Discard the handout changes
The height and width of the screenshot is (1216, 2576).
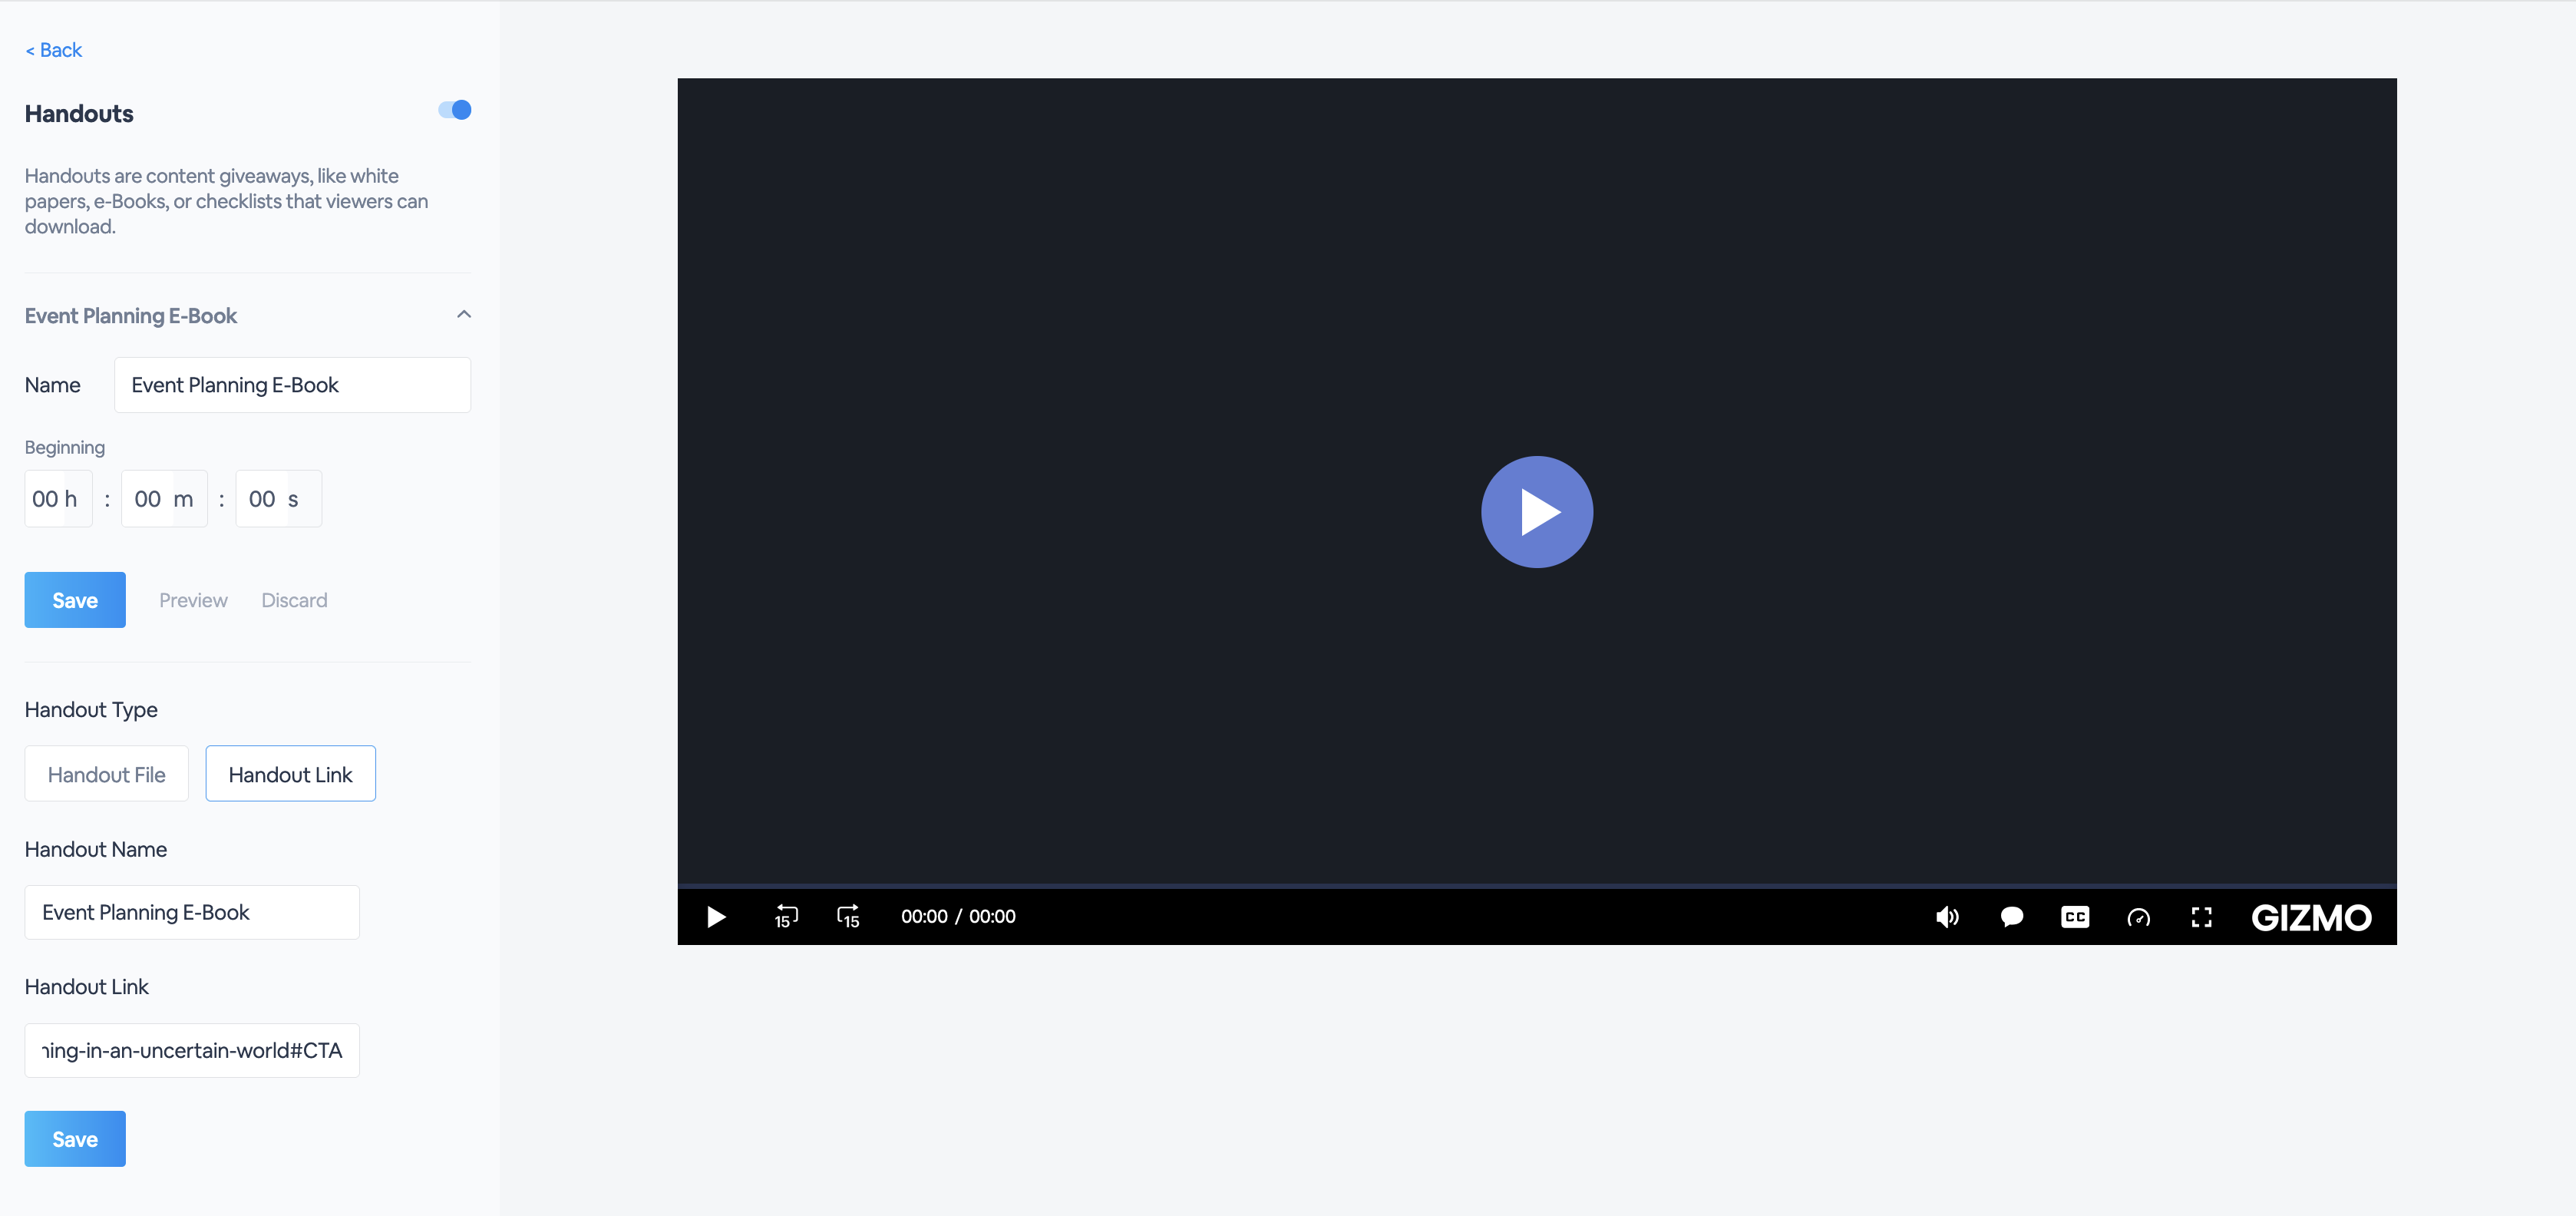pyautogui.click(x=294, y=600)
